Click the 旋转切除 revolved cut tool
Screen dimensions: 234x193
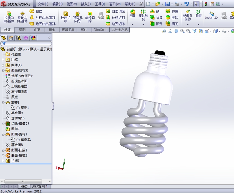(x=90, y=17)
